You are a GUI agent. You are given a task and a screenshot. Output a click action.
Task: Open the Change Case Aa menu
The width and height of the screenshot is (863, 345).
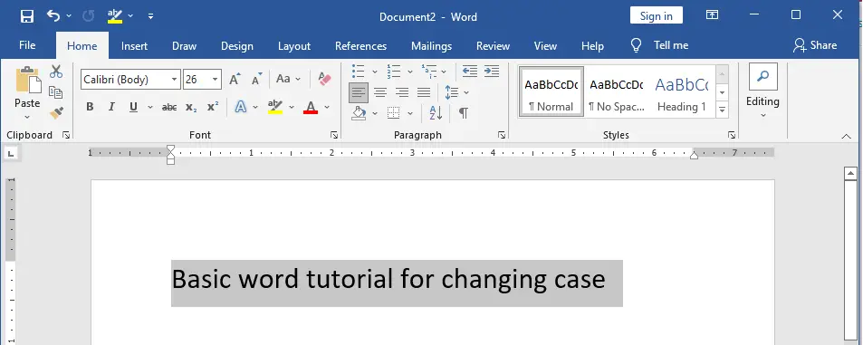click(x=288, y=80)
